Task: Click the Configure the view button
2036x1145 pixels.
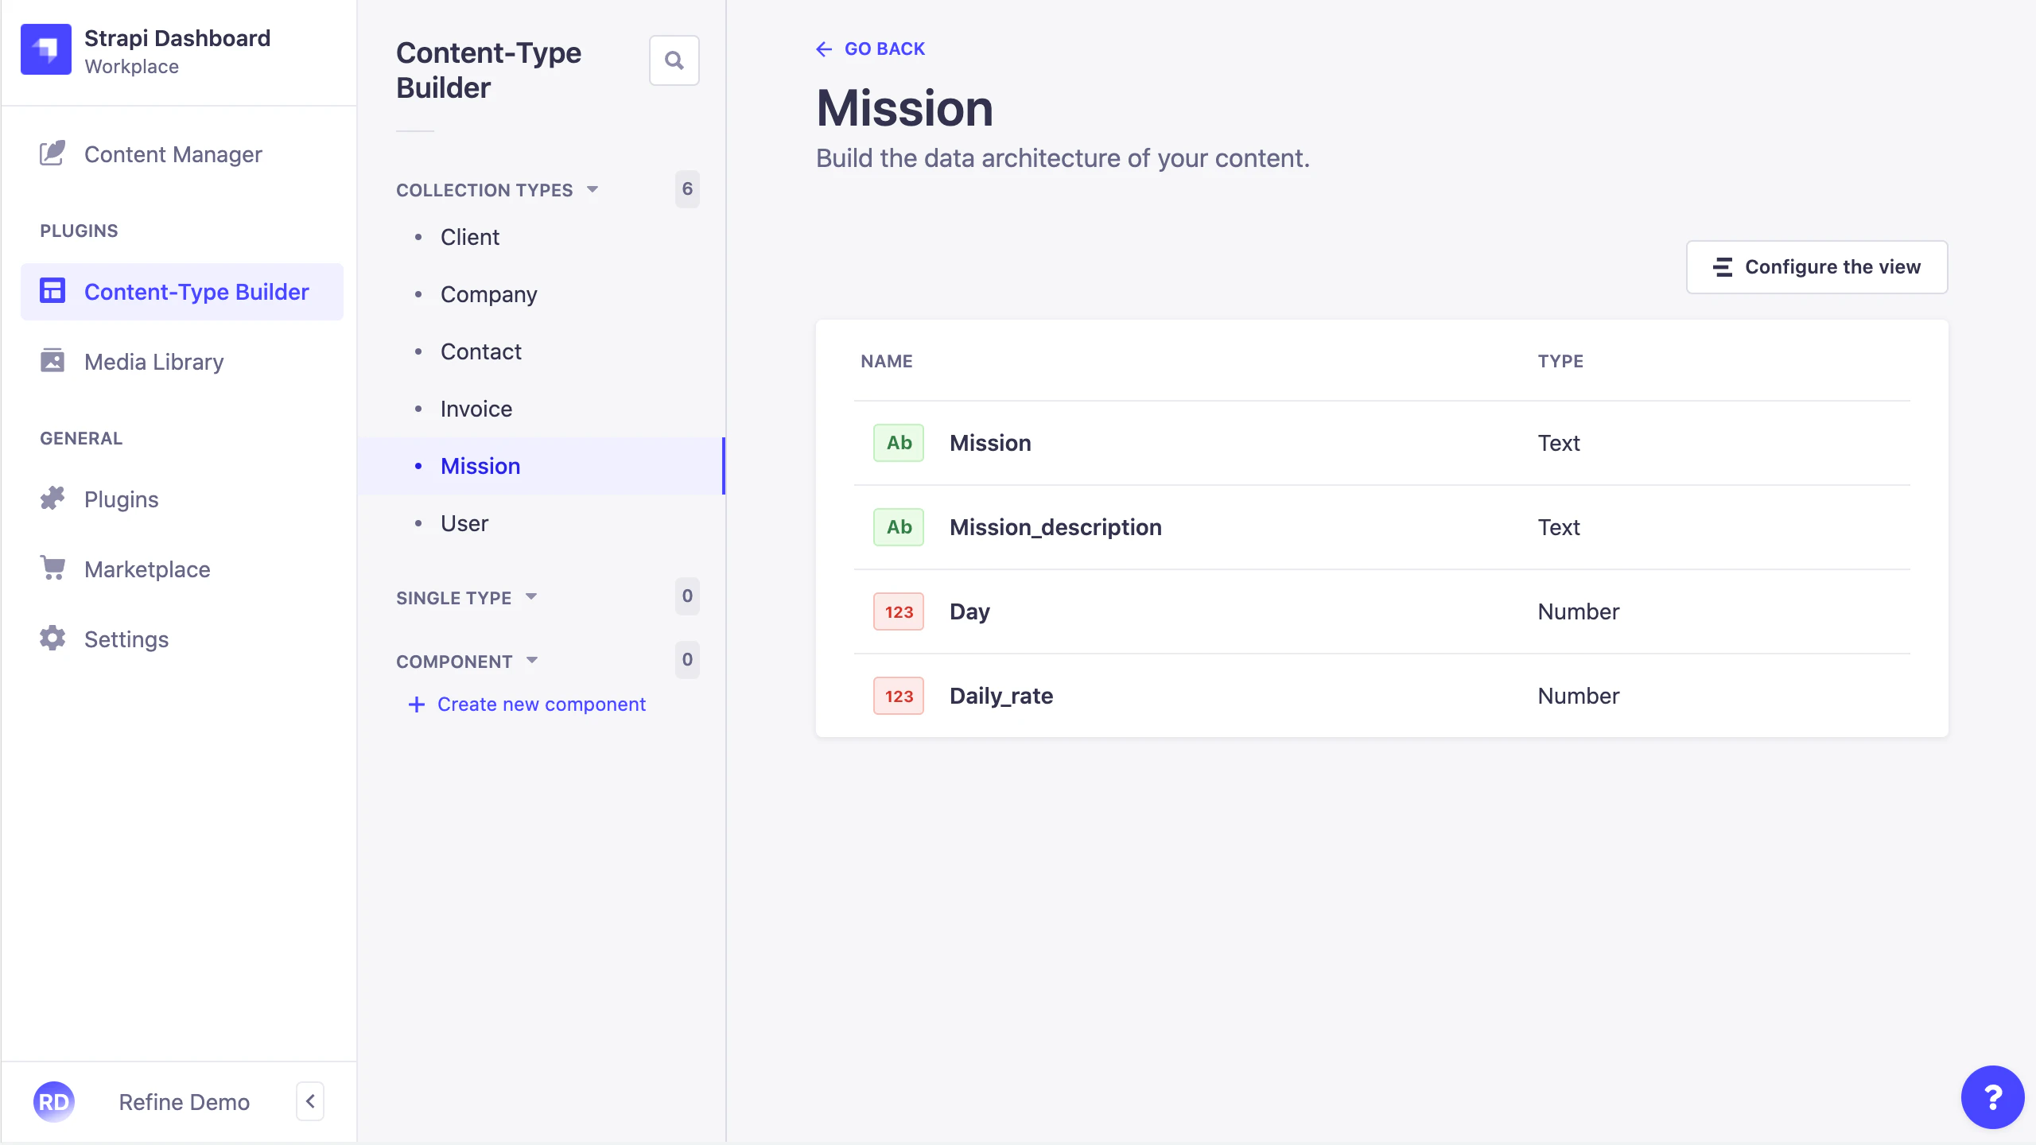Action: pos(1816,266)
